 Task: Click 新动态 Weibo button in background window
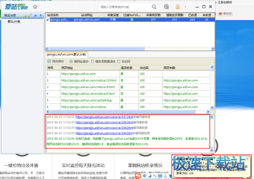pos(225,14)
